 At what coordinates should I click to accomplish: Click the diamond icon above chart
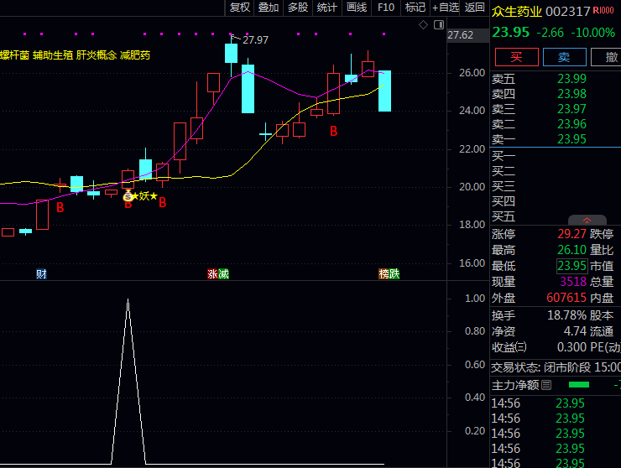point(423,25)
